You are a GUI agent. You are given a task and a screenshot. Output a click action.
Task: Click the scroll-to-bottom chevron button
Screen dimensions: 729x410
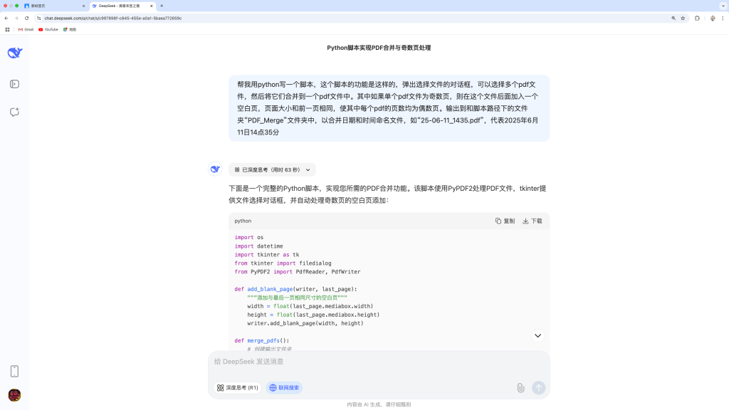pos(537,335)
